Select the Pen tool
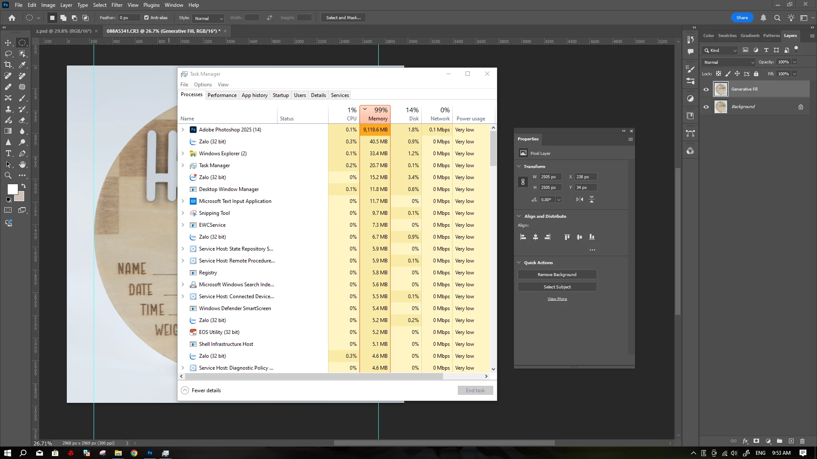 tap(23, 153)
